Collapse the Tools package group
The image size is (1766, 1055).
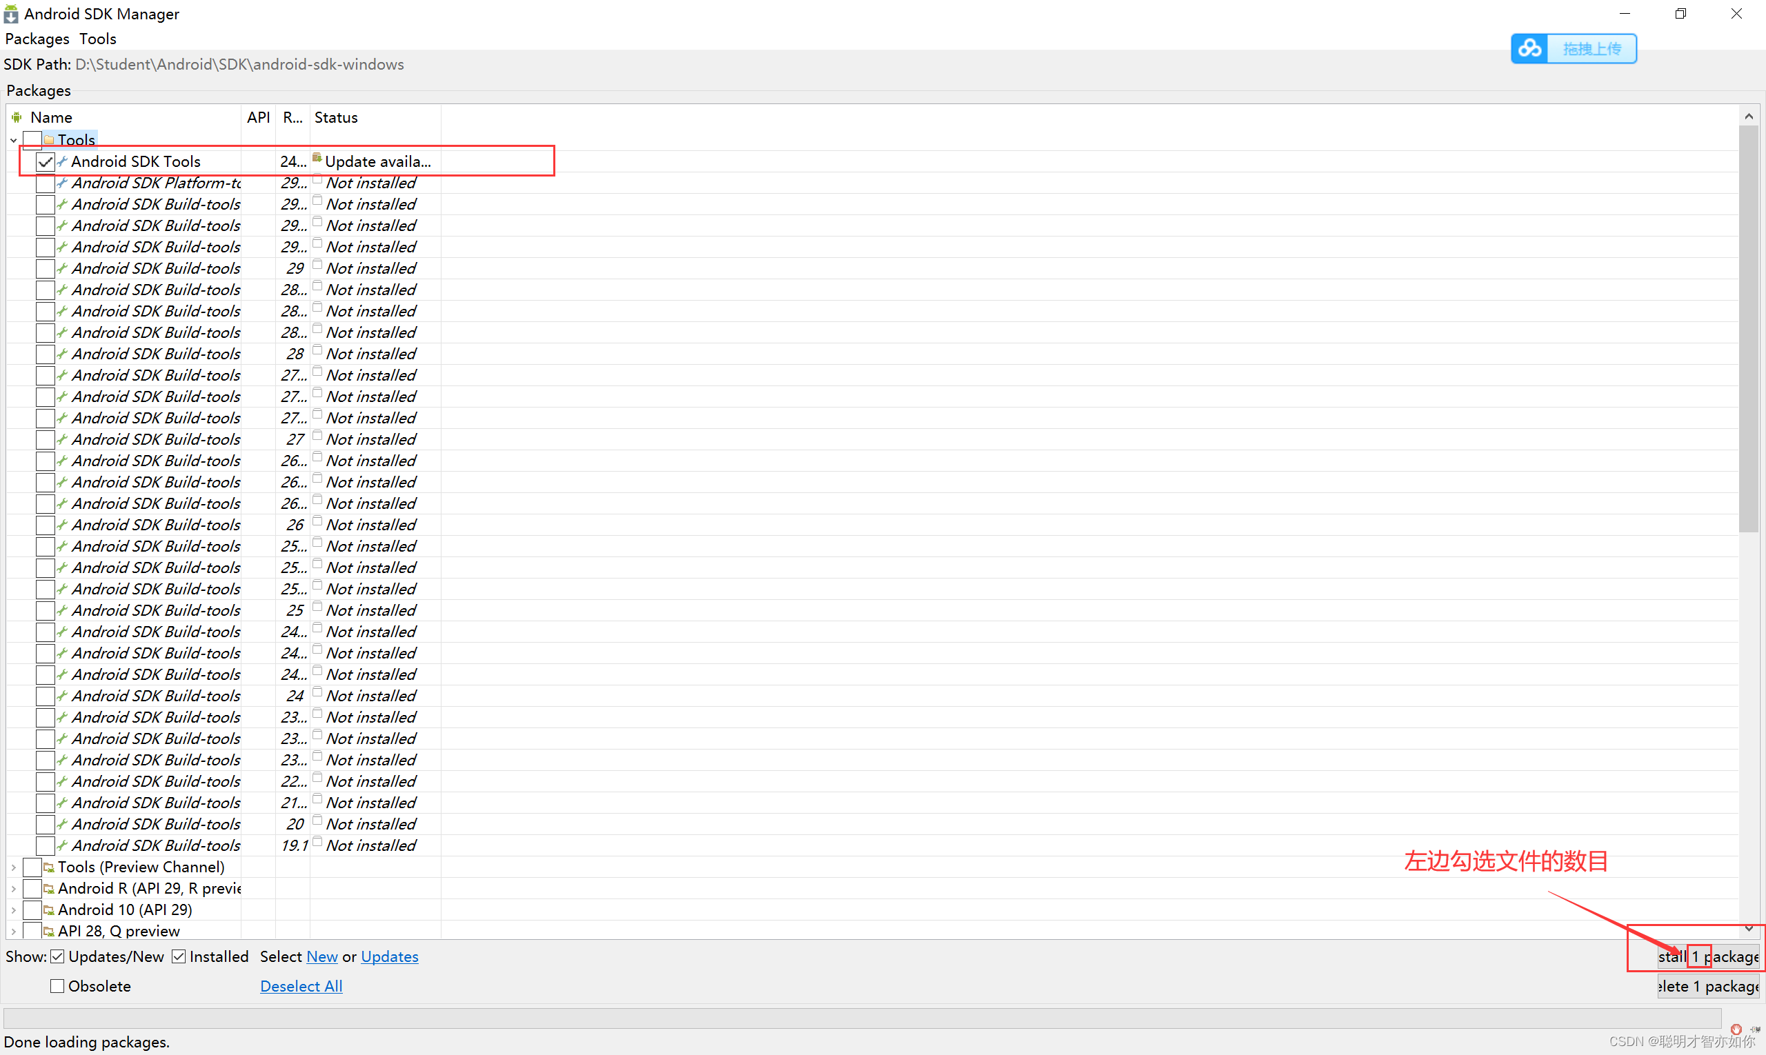(14, 140)
